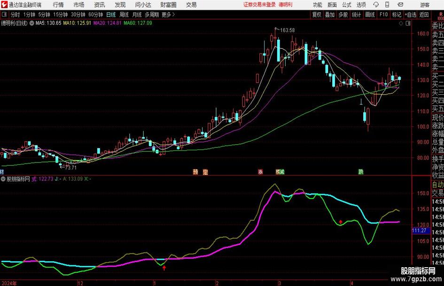Toggle the left panel layout icon
Screen dimensions: 444x286
4,15
